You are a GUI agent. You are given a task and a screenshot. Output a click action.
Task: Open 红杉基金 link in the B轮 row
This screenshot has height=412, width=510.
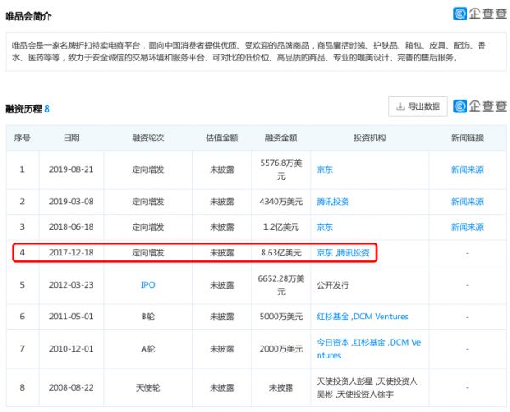pos(332,317)
